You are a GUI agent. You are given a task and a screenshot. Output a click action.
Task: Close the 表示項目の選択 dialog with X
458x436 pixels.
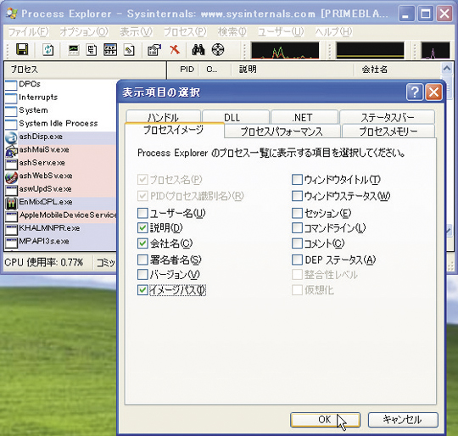click(x=433, y=92)
